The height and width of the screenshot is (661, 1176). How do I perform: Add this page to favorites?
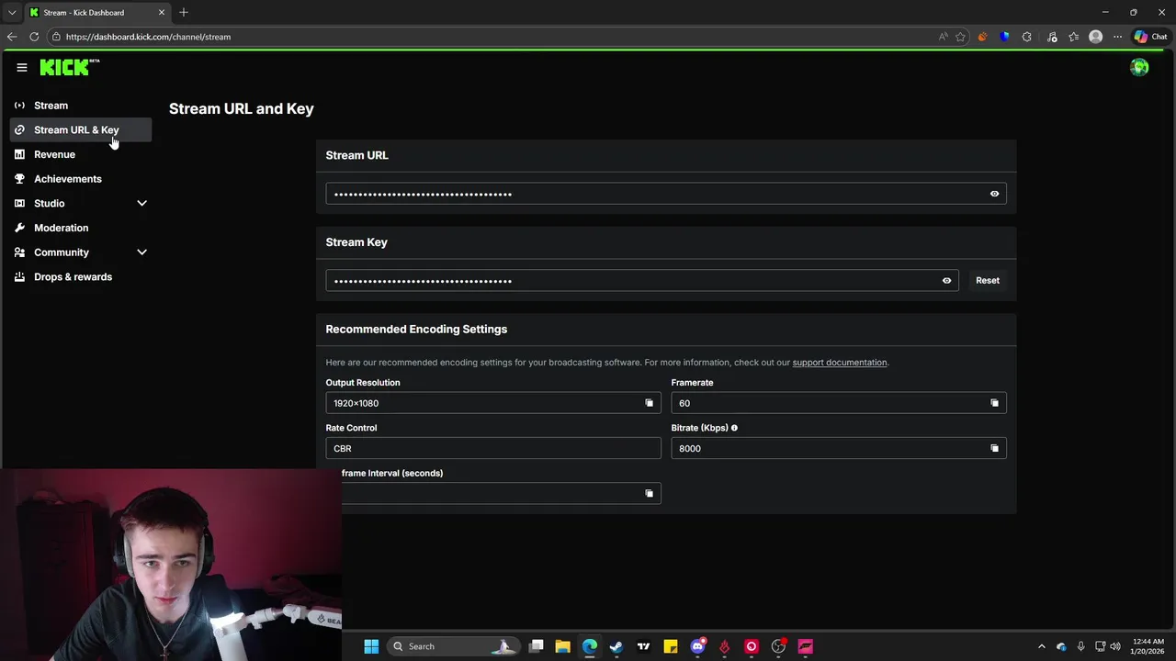pyautogui.click(x=960, y=37)
